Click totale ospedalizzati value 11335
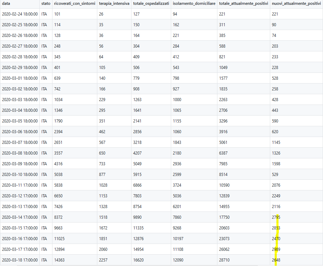323x266 pixels. click(138, 228)
